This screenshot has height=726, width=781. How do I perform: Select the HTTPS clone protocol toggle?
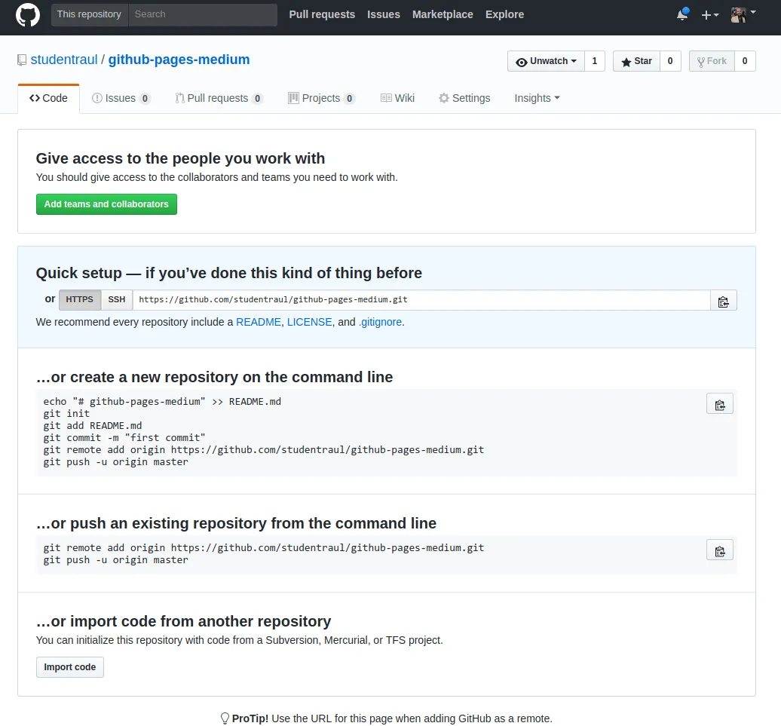coord(80,300)
